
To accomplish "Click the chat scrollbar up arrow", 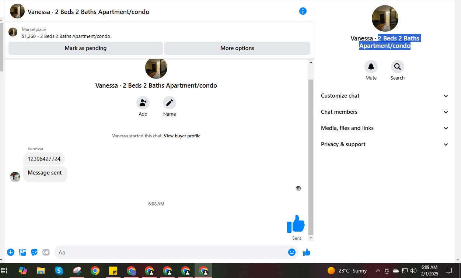I will tap(311, 62).
